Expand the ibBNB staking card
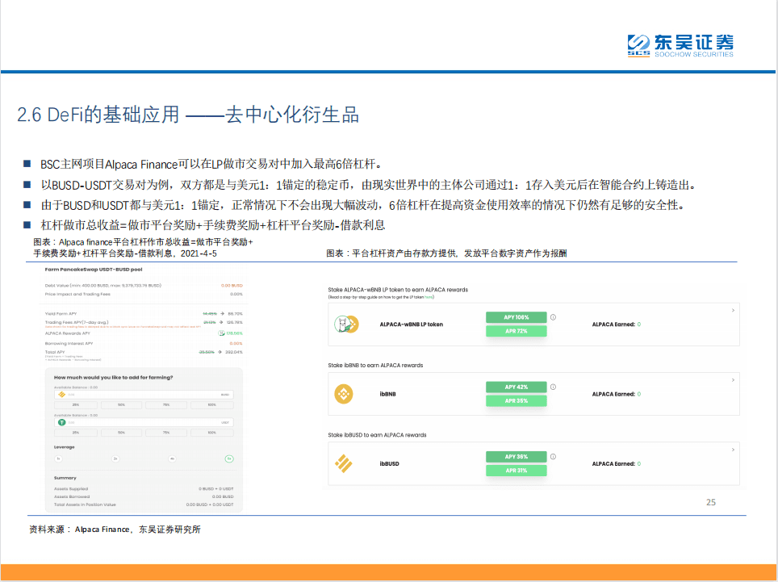The height and width of the screenshot is (582, 778). click(731, 380)
